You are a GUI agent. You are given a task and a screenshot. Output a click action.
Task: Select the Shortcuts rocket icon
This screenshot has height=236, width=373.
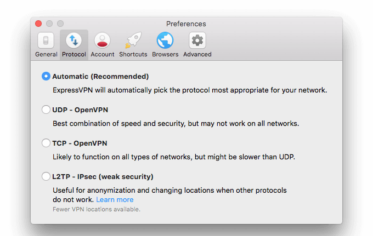[x=133, y=40]
